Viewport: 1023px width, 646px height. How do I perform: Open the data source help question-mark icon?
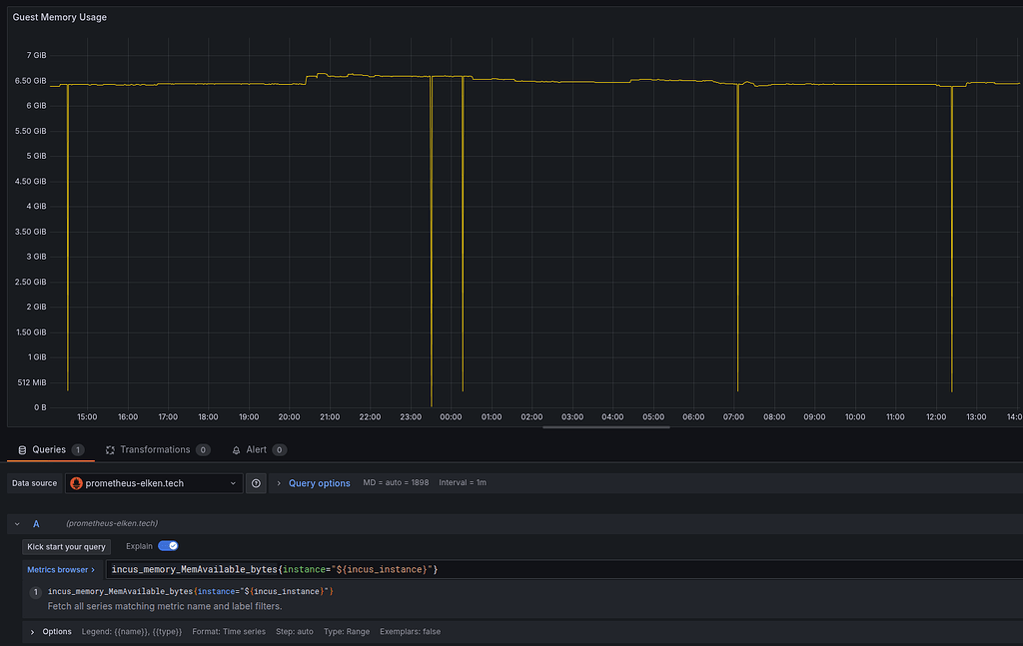coord(257,482)
